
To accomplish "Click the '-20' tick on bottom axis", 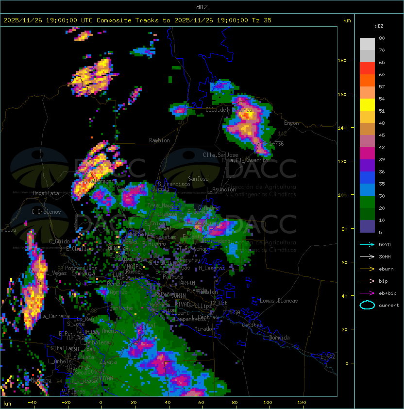I will (x=66, y=403).
